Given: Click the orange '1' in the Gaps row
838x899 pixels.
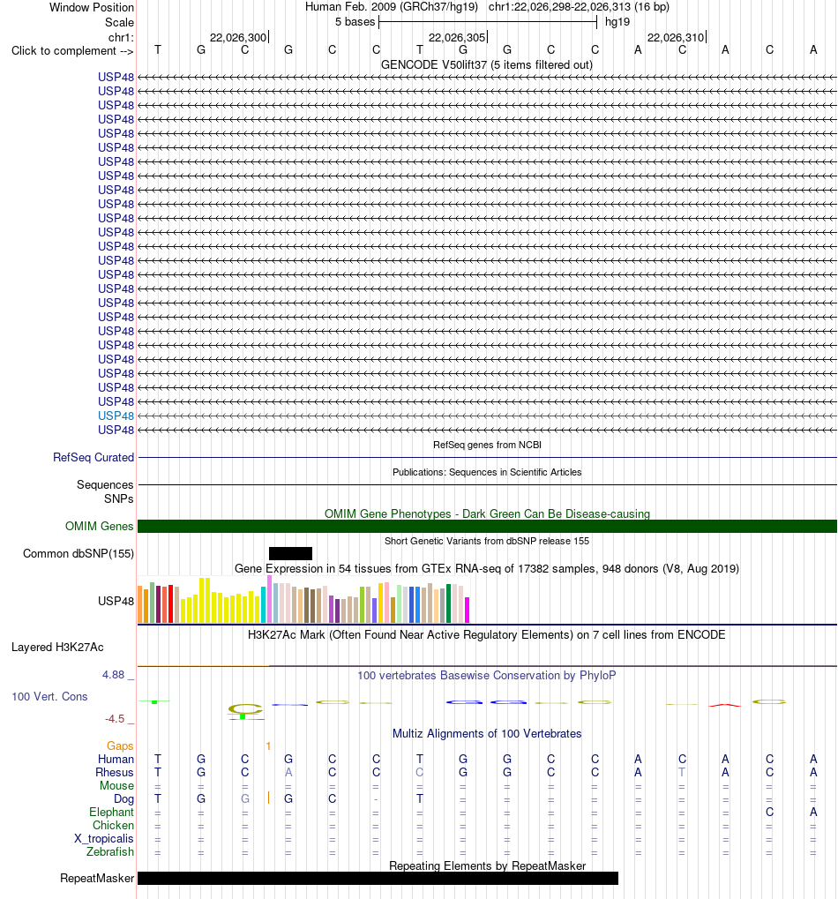Looking at the screenshot, I should tap(268, 745).
